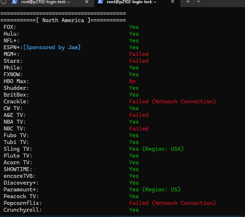Viewport: 245px width, 217px height.
Task: Click the green 'Yes' result for Hulu
Action: pyautogui.click(x=134, y=34)
